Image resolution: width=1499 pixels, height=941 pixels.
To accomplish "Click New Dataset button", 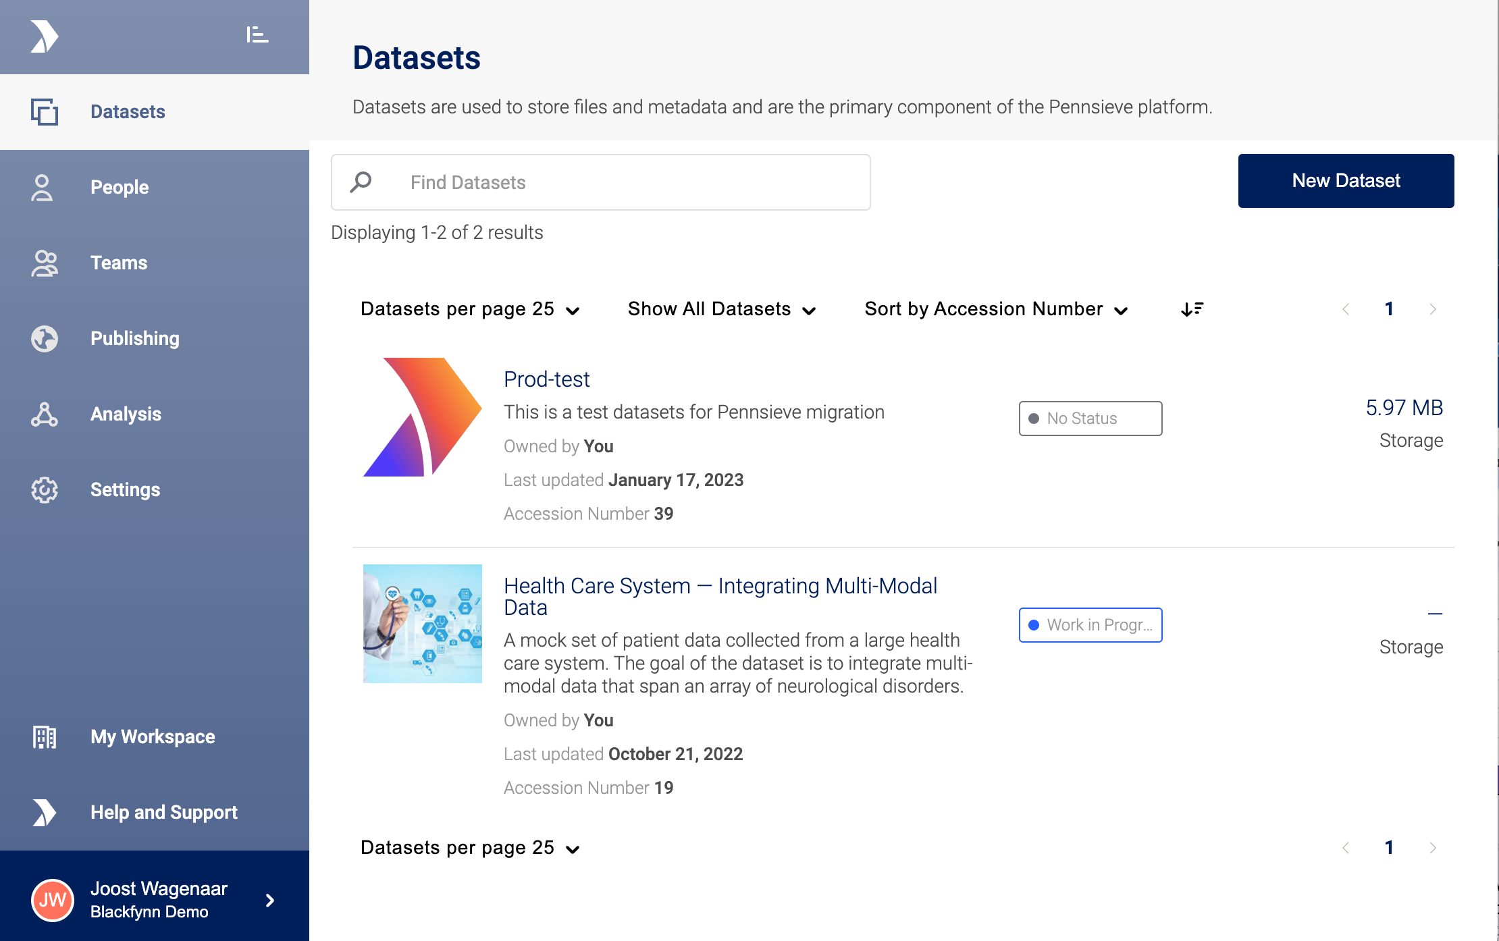I will coord(1346,181).
